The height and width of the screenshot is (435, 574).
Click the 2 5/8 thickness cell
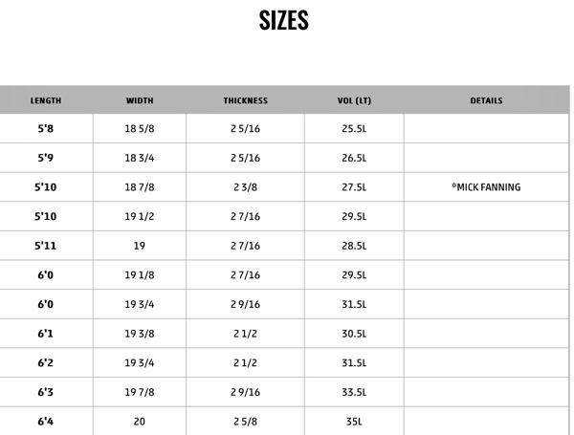coord(245,422)
